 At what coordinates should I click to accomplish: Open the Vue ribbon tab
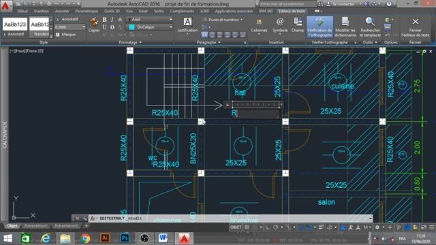click(129, 11)
